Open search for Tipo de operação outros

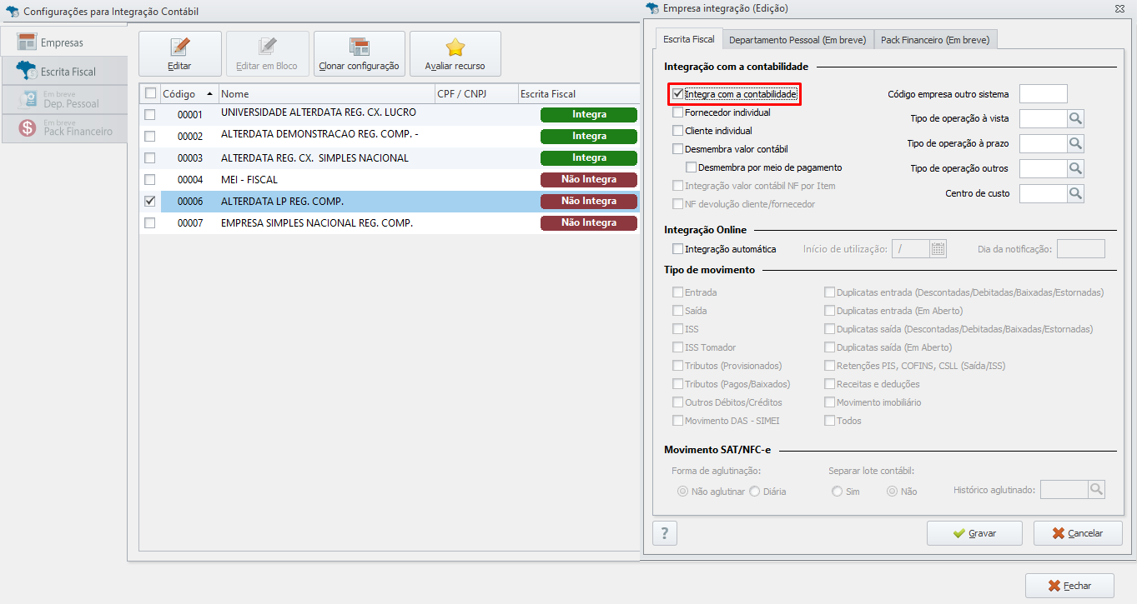1076,169
